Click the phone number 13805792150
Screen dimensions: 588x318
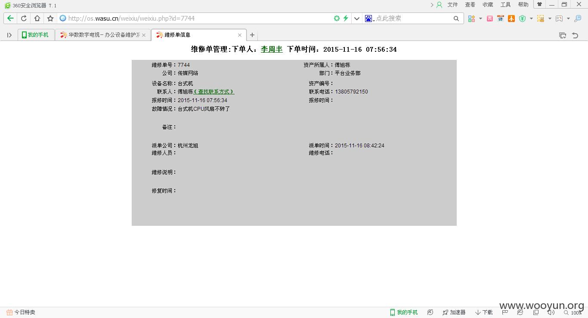(x=351, y=92)
